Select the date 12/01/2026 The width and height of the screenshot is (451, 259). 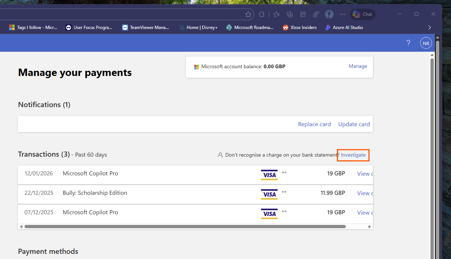(x=38, y=174)
